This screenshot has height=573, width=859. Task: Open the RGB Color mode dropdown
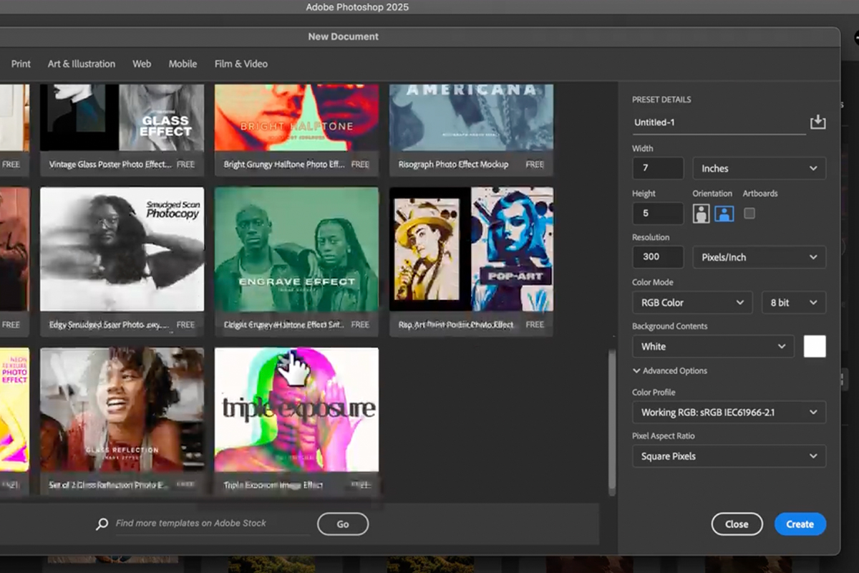click(691, 302)
